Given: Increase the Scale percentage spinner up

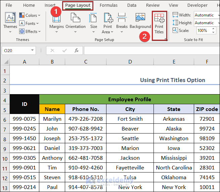Looking at the screenshot, I should click(x=213, y=29).
